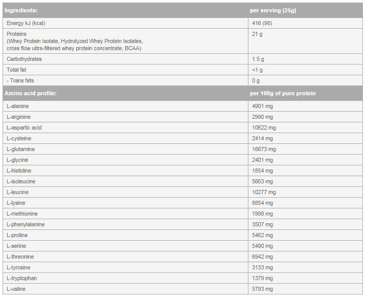Click the trans fats value "0 g"
The image size is (366, 297).
[x=256, y=80]
